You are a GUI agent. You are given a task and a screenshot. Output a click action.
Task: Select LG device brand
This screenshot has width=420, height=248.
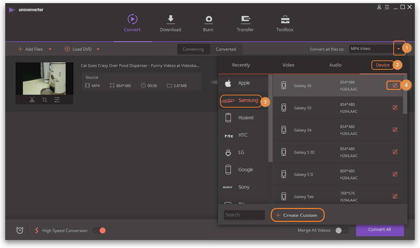point(243,152)
